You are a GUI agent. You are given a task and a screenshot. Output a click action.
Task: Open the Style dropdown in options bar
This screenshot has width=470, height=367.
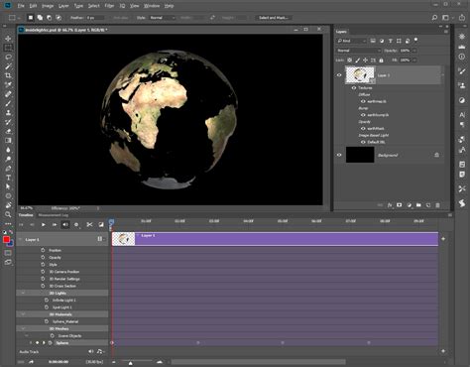click(162, 18)
